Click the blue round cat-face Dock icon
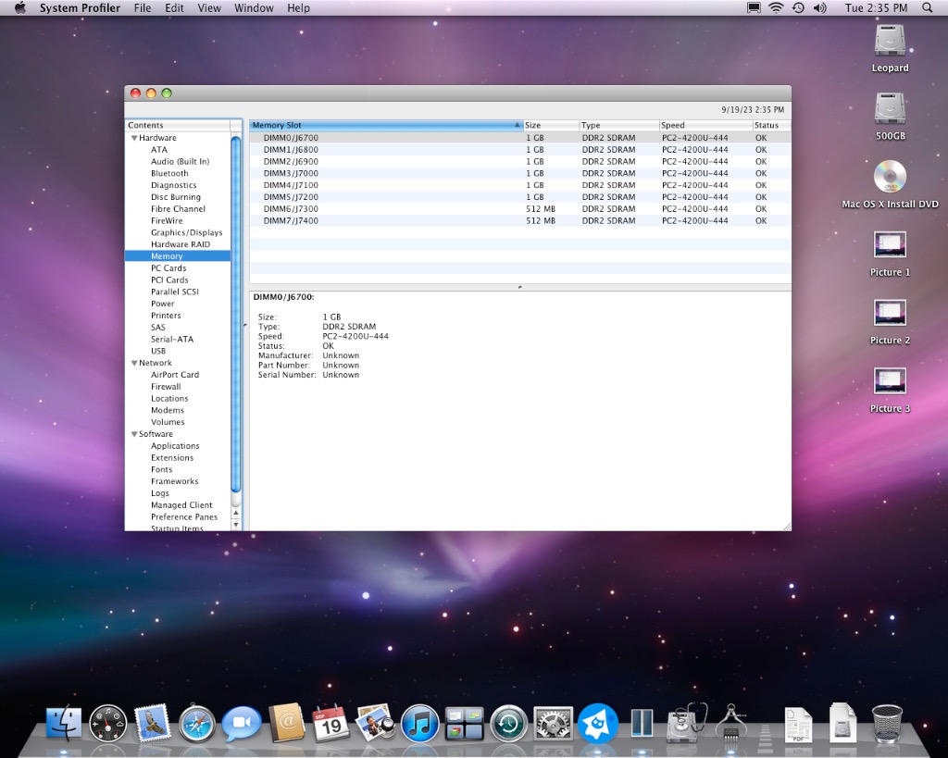Viewport: 948px width, 758px height. tap(598, 723)
